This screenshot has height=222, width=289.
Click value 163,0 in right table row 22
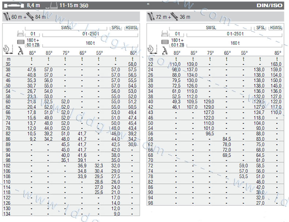276,64
